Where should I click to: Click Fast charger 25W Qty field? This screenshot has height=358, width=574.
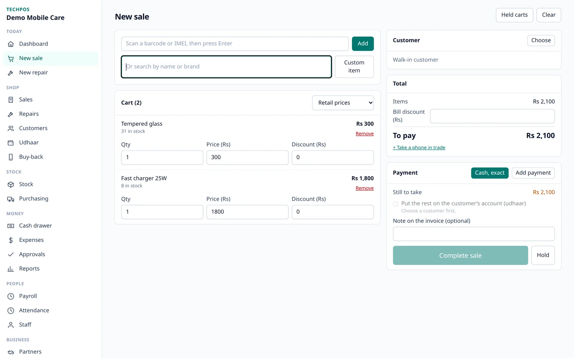click(162, 212)
